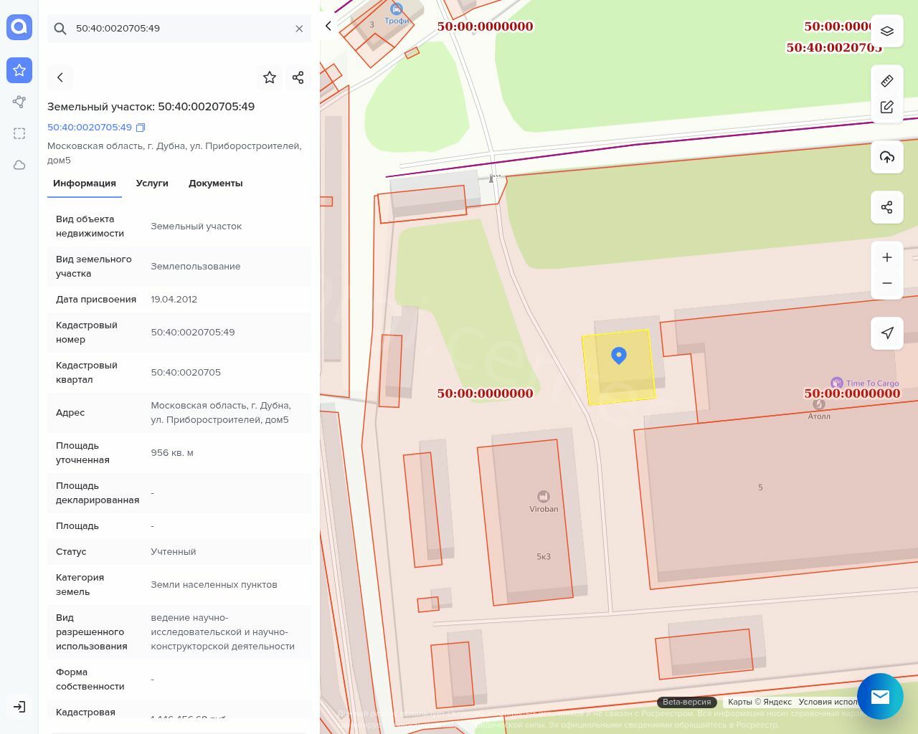Open the Документы tab
918x734 pixels.
pos(215,183)
